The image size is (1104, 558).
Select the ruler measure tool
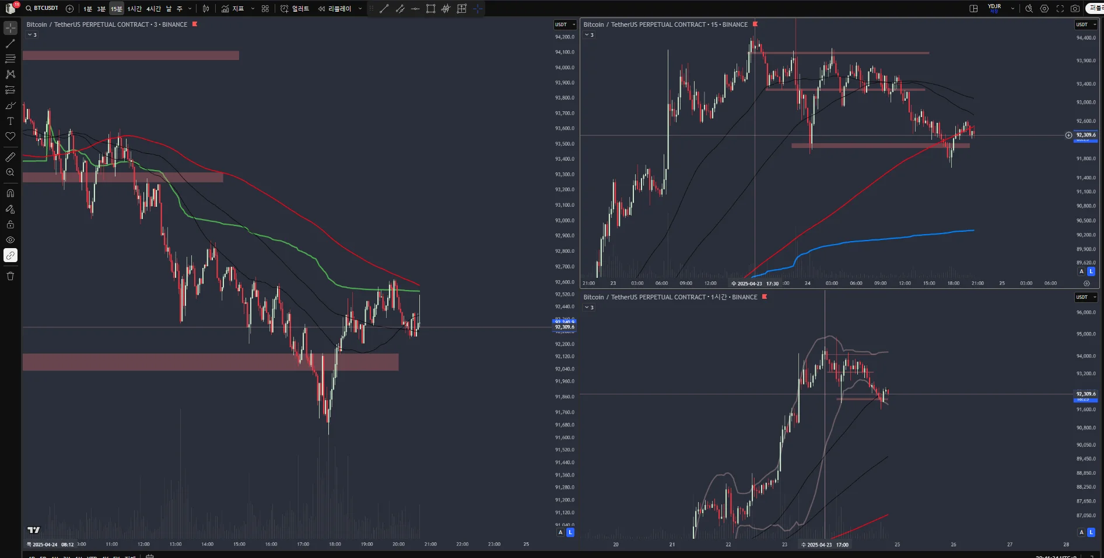pos(10,157)
